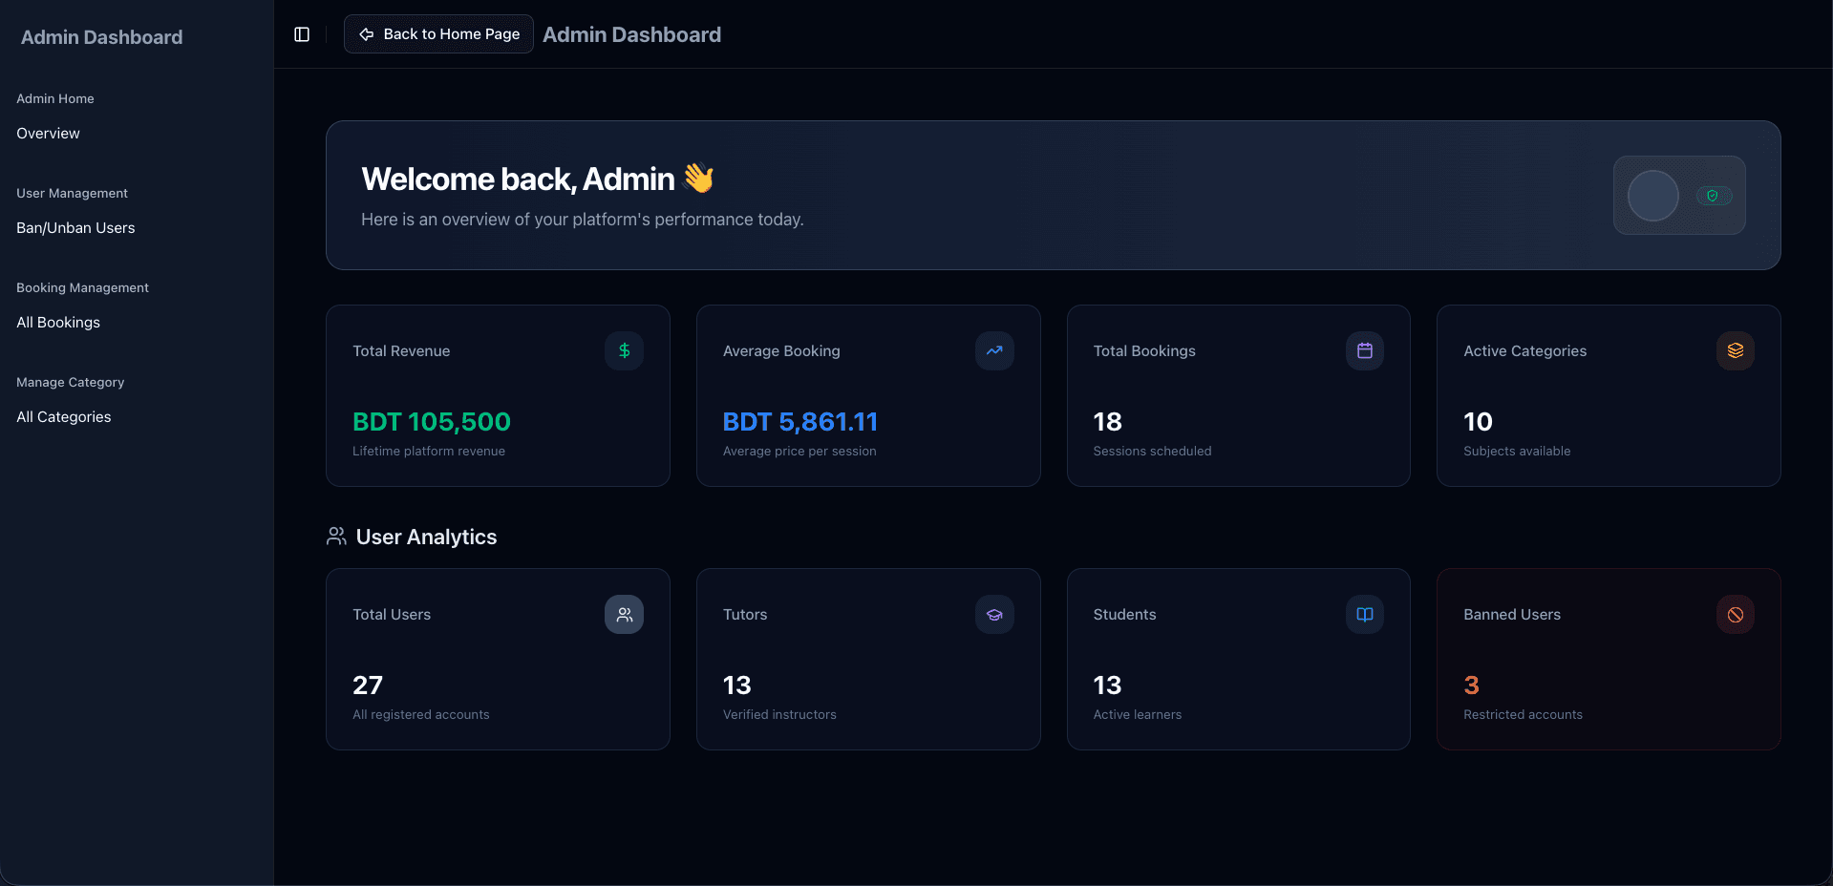
Task: Click the layers icon on Active Categories
Action: point(1736,350)
